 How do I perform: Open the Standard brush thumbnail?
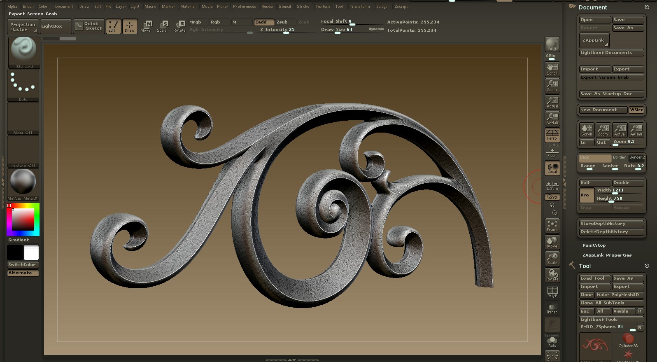coord(24,52)
